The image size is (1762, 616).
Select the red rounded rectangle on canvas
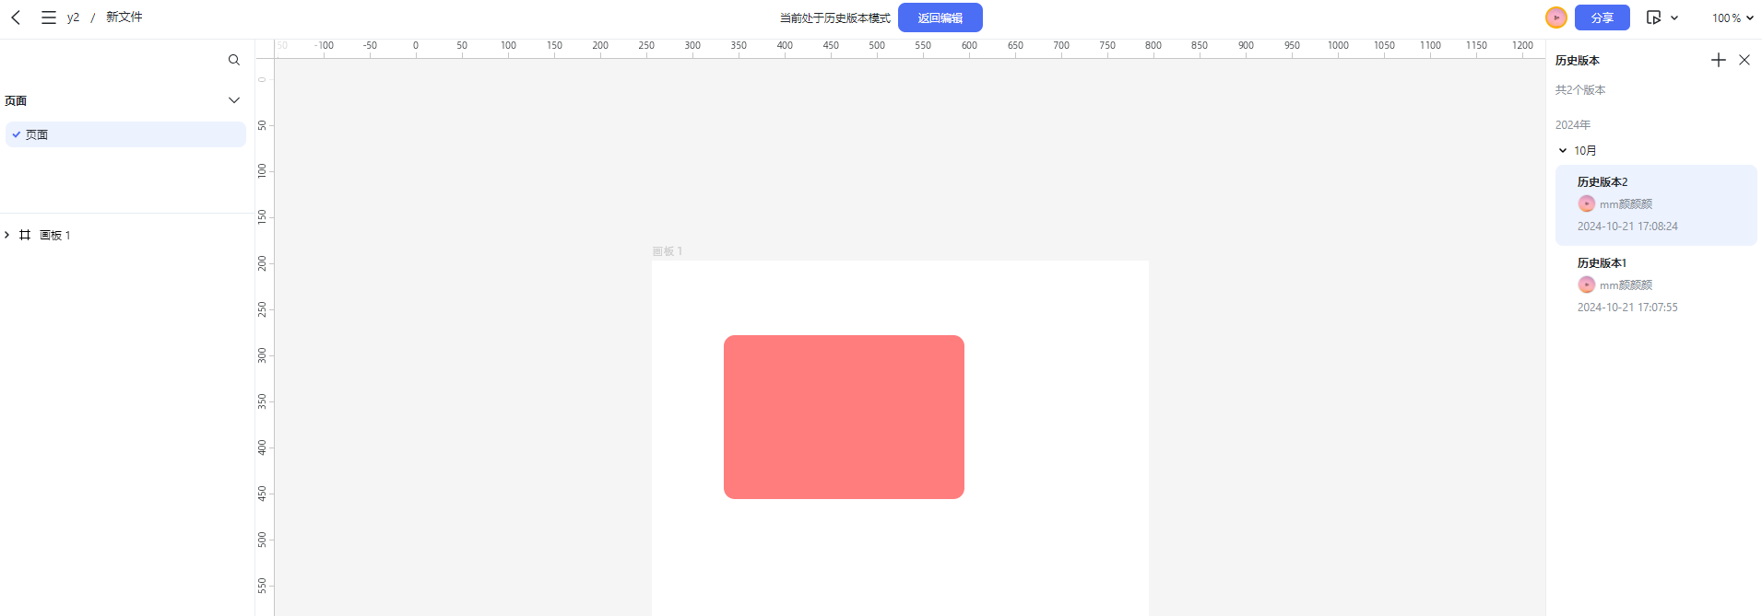tap(844, 417)
